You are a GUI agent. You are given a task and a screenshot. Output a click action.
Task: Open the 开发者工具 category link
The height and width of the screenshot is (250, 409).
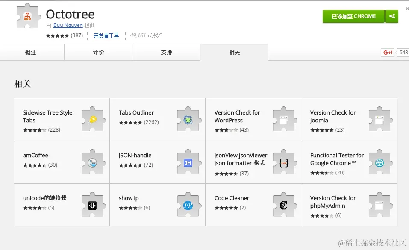click(106, 35)
